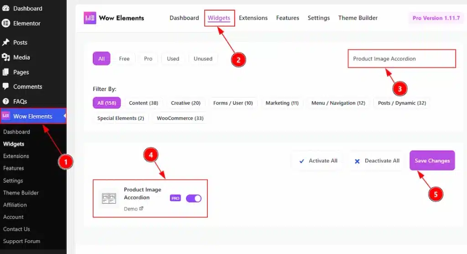
Task: Click the FAQs question mark icon
Action: click(x=5, y=101)
